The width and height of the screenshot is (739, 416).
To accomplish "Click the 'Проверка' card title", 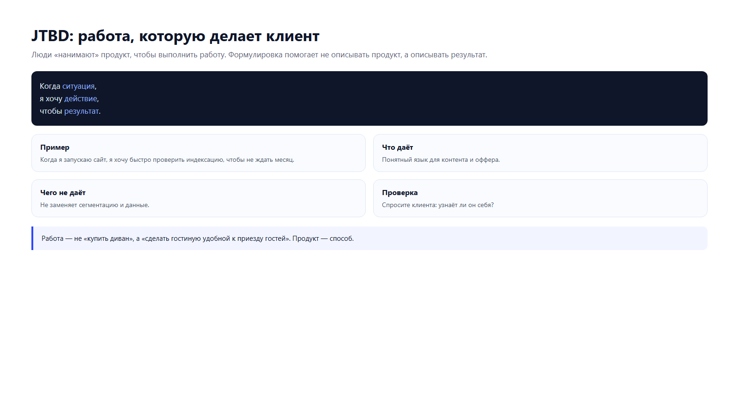I will (x=400, y=193).
